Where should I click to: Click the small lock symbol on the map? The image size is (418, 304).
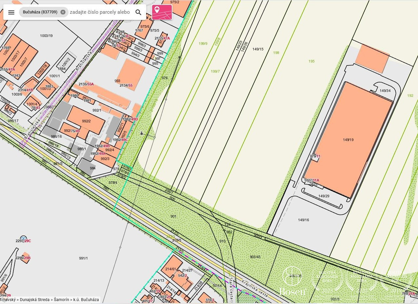(142, 133)
